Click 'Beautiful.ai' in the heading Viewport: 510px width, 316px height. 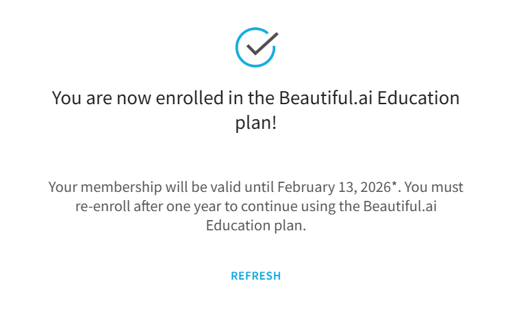[326, 98]
